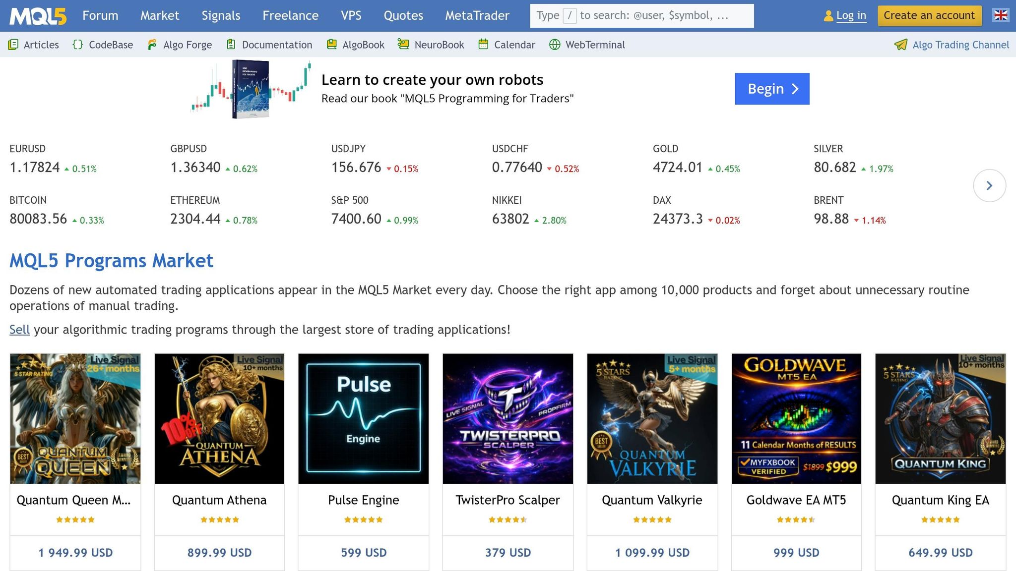Open the MQL5 Programs Market heading link
Image resolution: width=1016 pixels, height=571 pixels.
click(112, 261)
